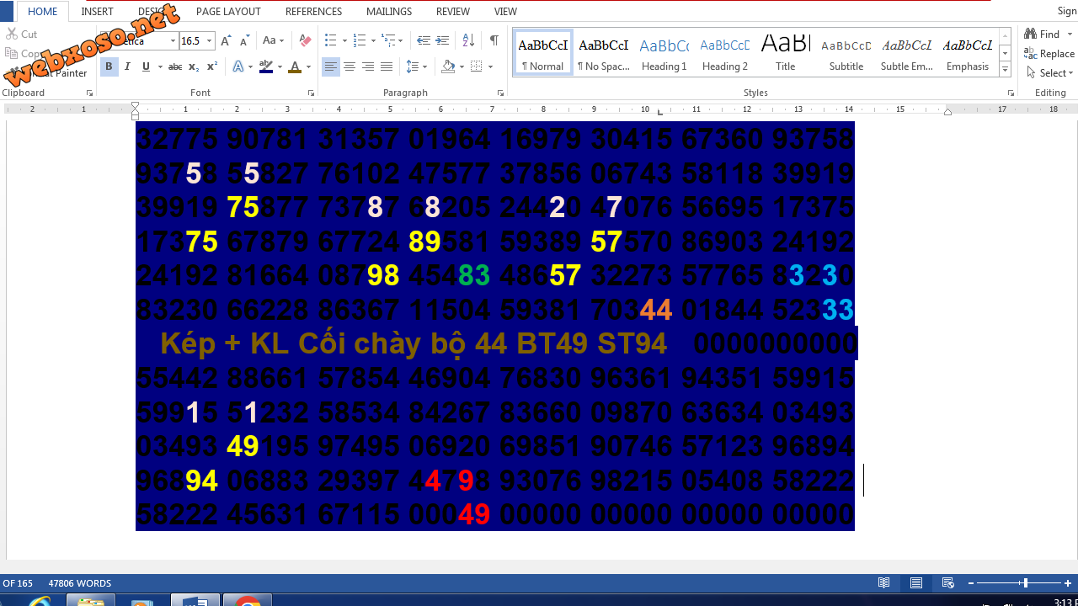Viewport: 1078px width, 606px height.
Task: Shrink font size
Action: click(x=244, y=40)
